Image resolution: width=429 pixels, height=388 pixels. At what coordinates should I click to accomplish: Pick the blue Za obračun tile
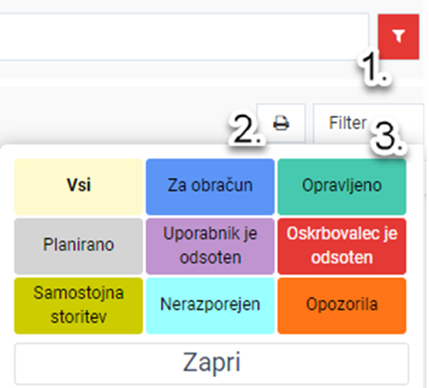(x=210, y=187)
